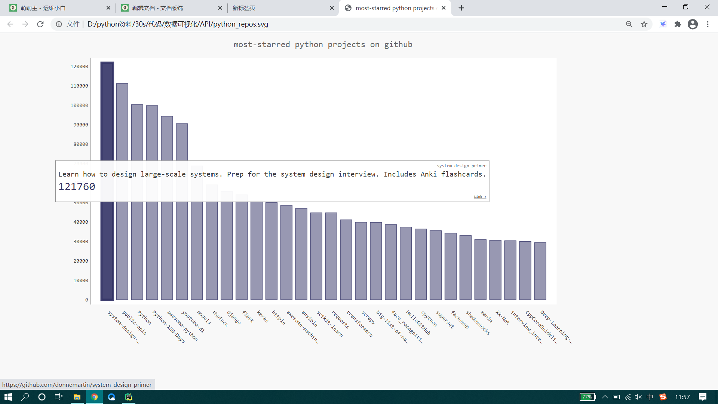Open Windows taskbar search
Viewport: 718px width, 404px height.
coord(25,397)
